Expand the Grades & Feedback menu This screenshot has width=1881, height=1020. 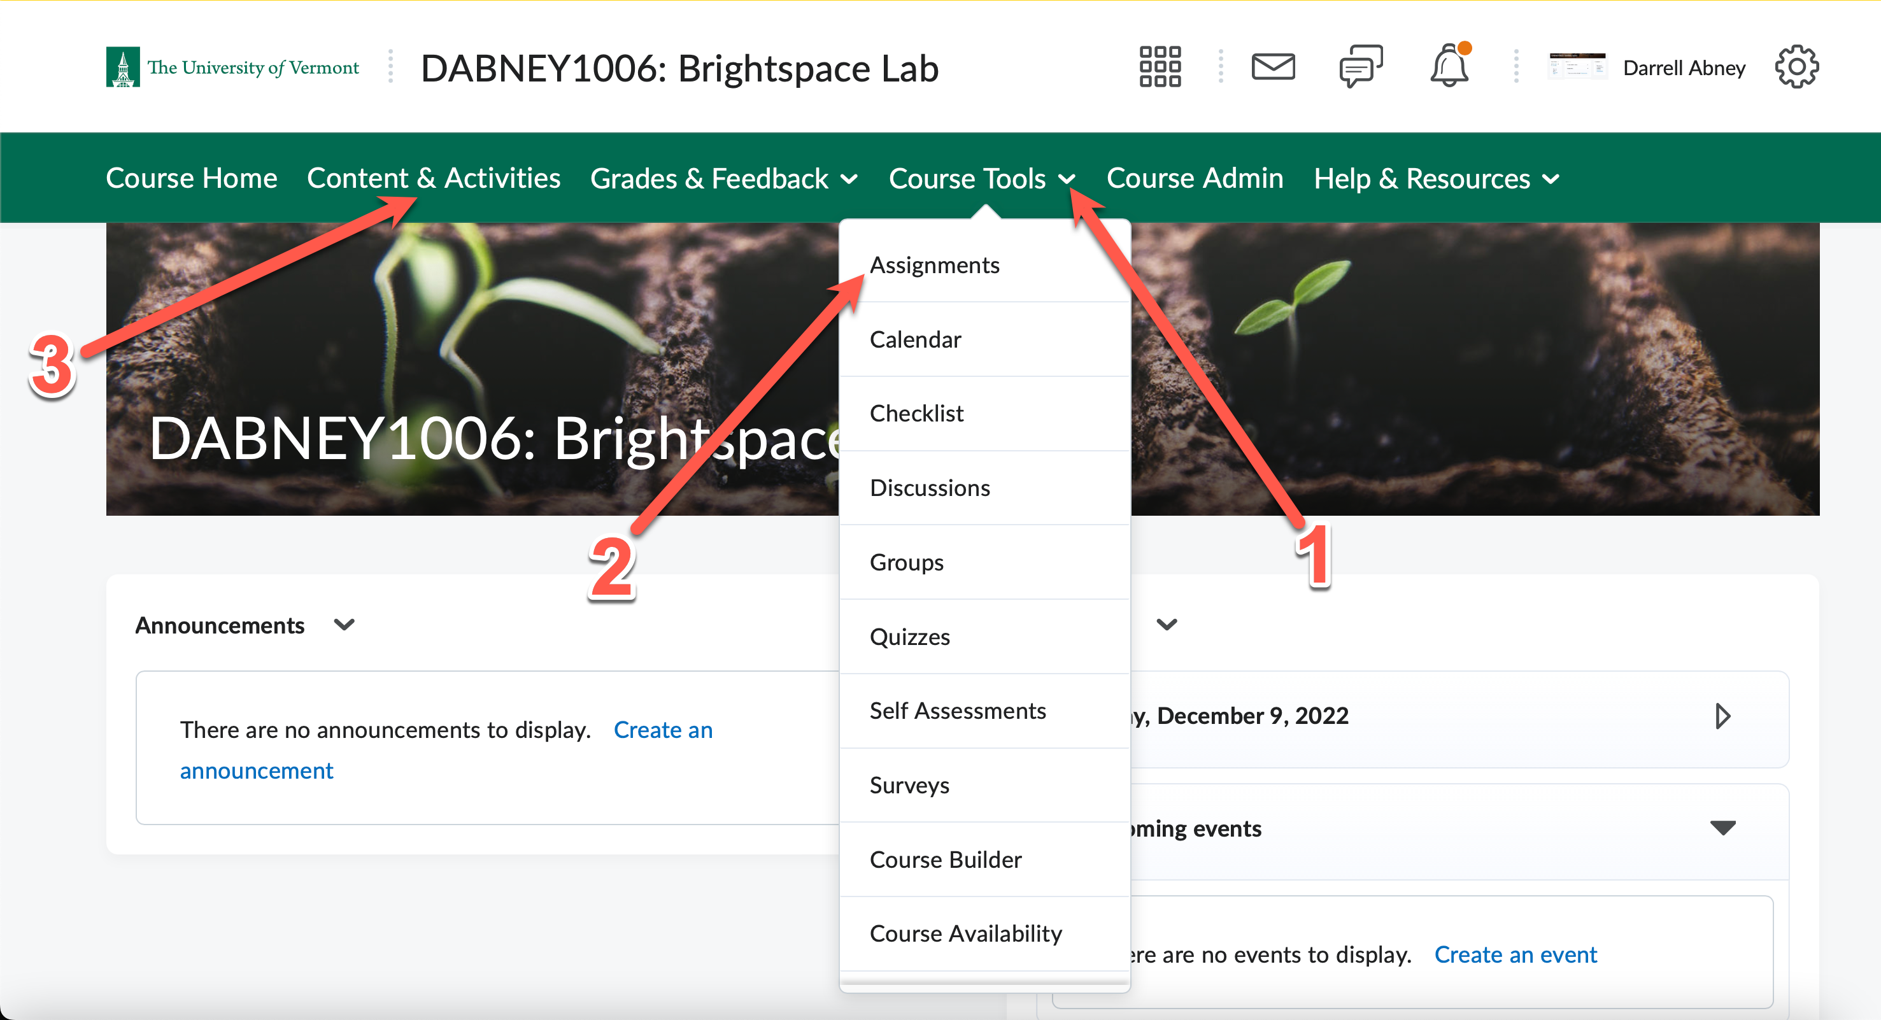click(723, 178)
